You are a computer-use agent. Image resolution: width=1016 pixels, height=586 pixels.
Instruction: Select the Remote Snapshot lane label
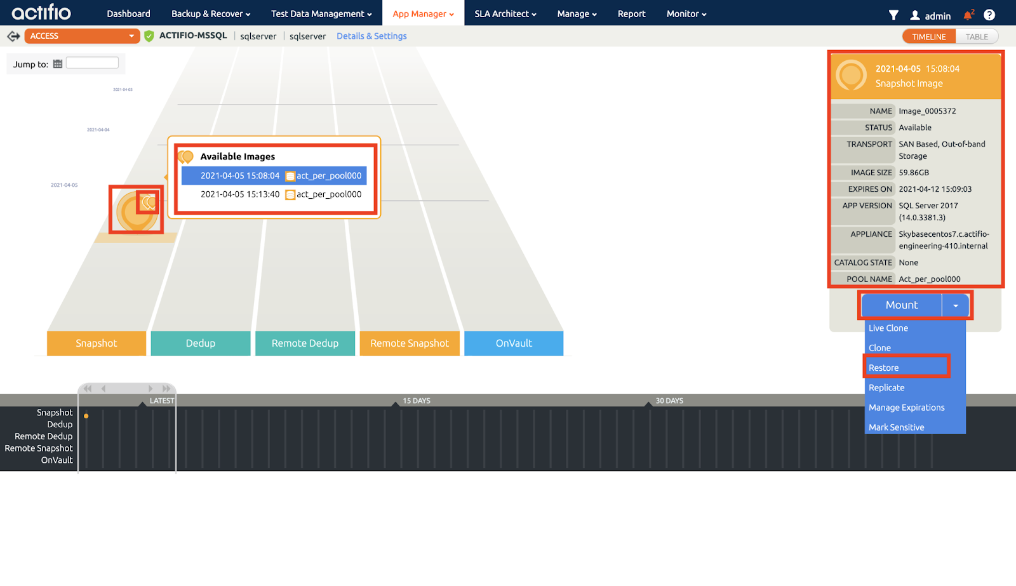(x=410, y=343)
